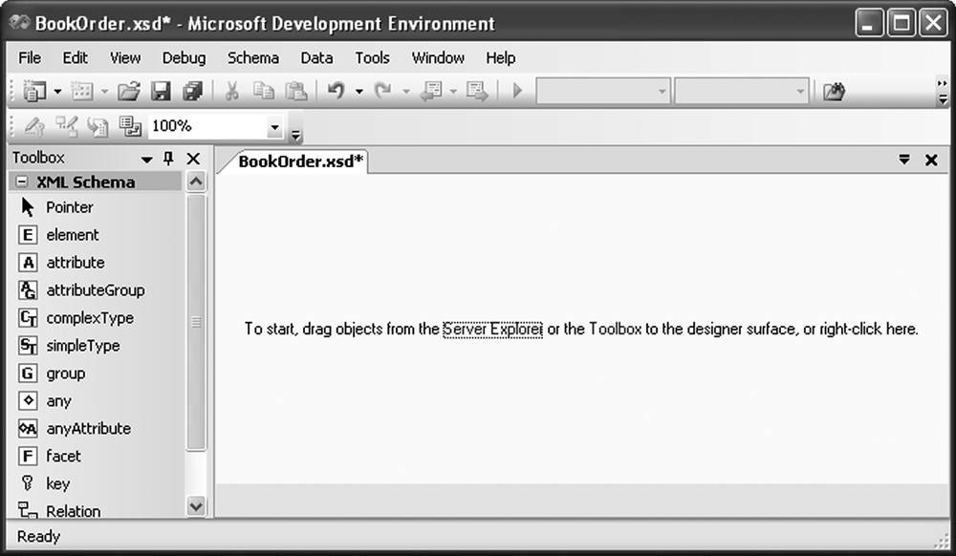
Task: Select the anyAttribute Toolbox item
Action: (75, 429)
